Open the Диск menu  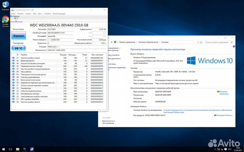point(40,14)
